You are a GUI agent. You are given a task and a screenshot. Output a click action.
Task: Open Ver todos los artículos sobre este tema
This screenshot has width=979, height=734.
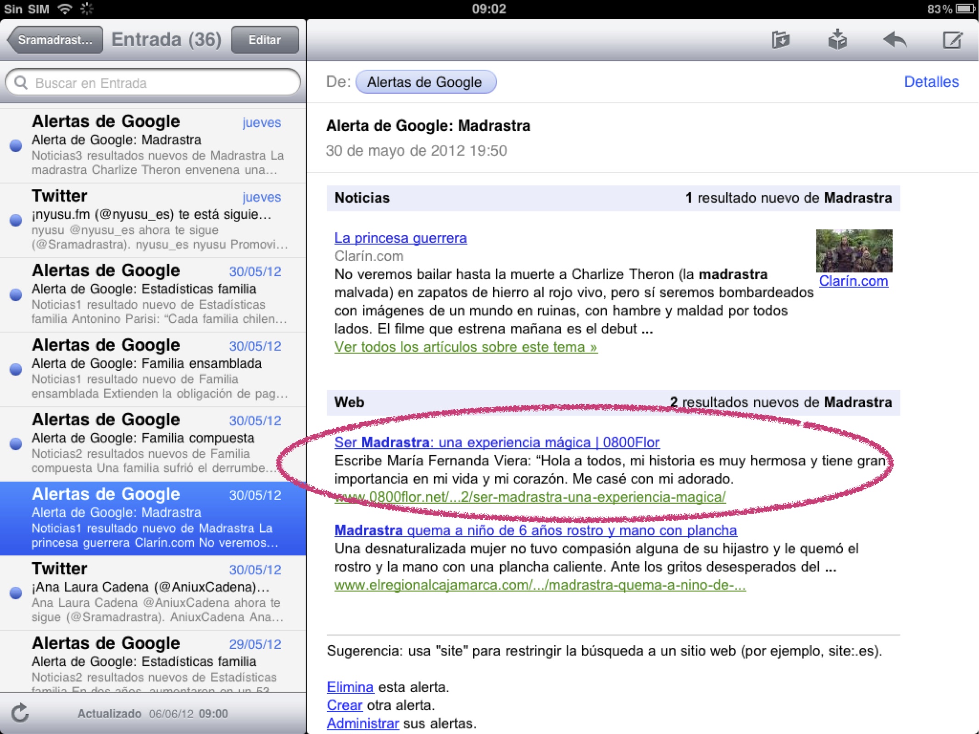466,347
